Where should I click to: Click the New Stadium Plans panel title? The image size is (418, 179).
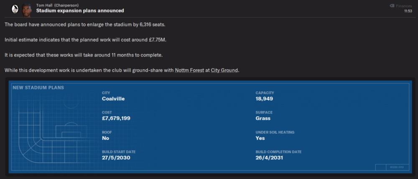(x=38, y=87)
